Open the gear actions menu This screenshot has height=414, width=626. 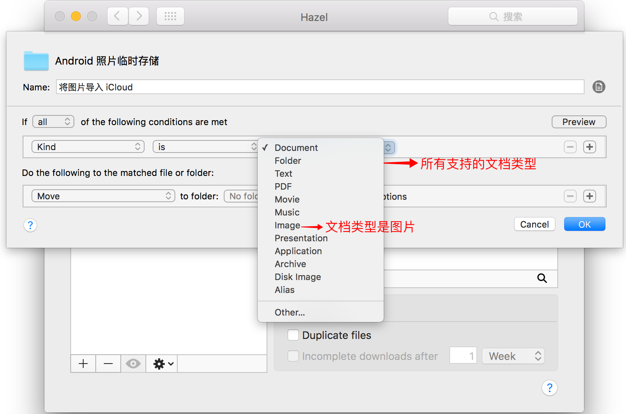163,364
